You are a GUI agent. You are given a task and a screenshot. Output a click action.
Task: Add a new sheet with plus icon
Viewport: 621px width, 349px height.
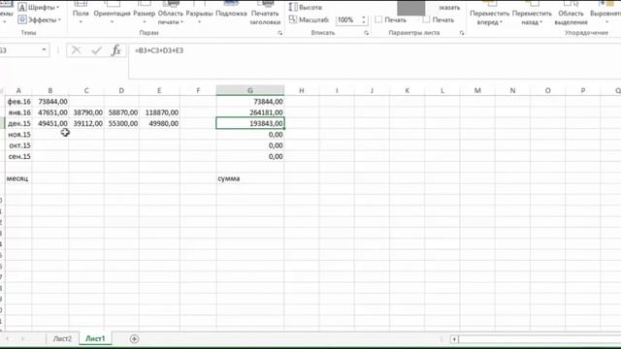tap(134, 338)
